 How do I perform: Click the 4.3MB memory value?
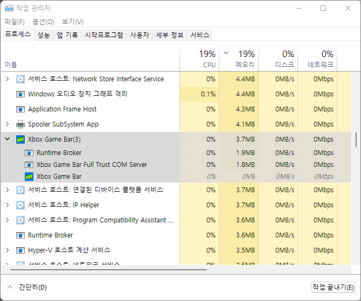[x=245, y=109]
